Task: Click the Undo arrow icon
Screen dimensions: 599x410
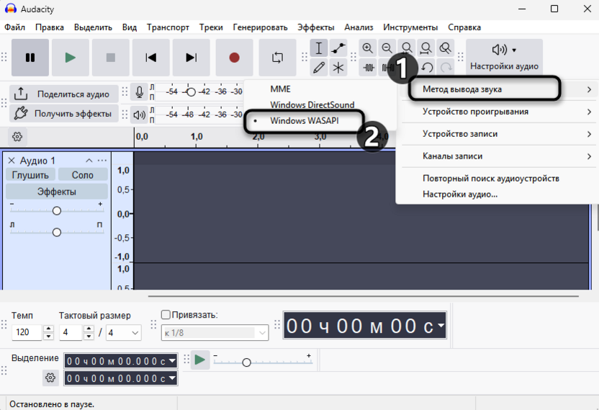Action: pos(427,68)
